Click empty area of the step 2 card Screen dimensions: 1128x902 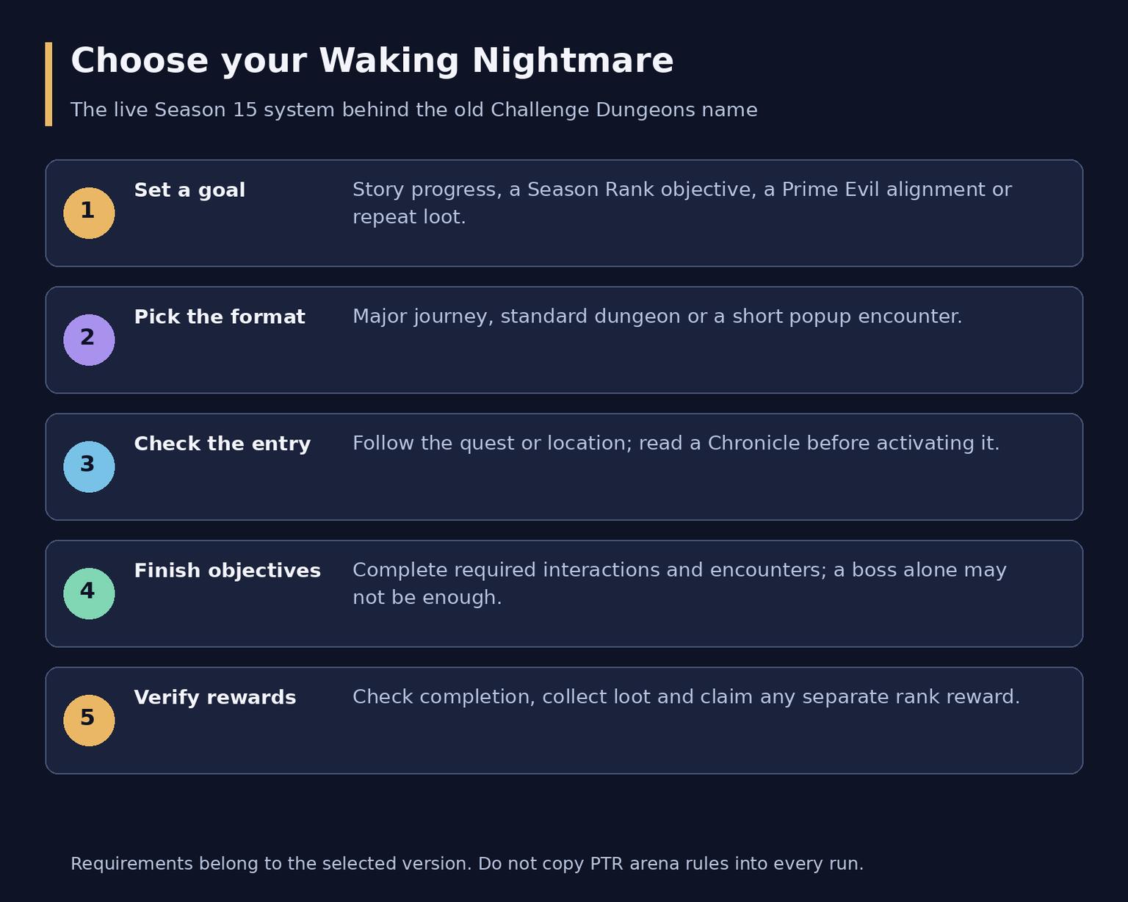click(x=661, y=364)
